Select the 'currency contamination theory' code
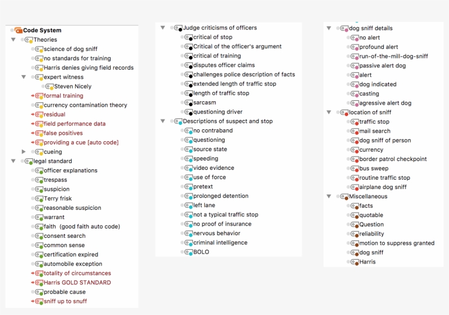This screenshot has height=315, width=449. pyautogui.click(x=85, y=105)
